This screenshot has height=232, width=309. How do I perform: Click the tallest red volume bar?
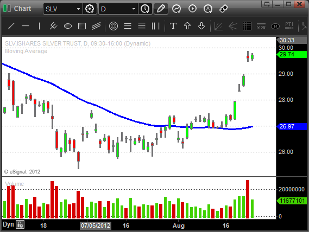[248, 199]
